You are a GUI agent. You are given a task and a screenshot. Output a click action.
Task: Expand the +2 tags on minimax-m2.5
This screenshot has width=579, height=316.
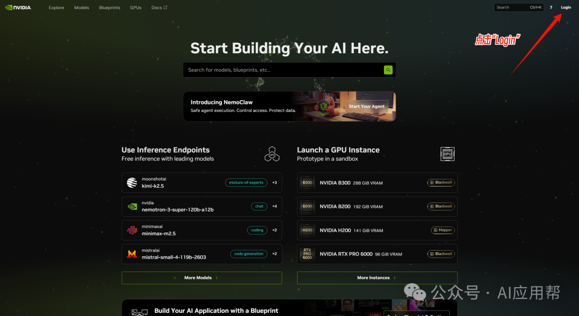(274, 230)
